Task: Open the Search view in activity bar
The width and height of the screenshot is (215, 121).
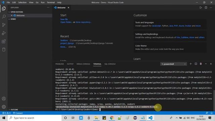Action: click(x=4, y=16)
